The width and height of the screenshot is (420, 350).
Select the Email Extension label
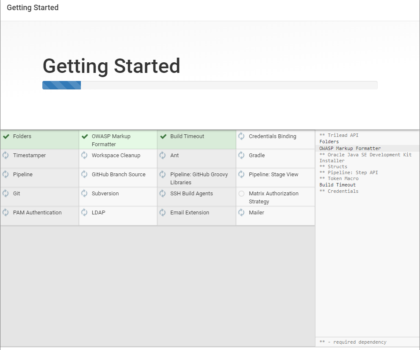(190, 213)
